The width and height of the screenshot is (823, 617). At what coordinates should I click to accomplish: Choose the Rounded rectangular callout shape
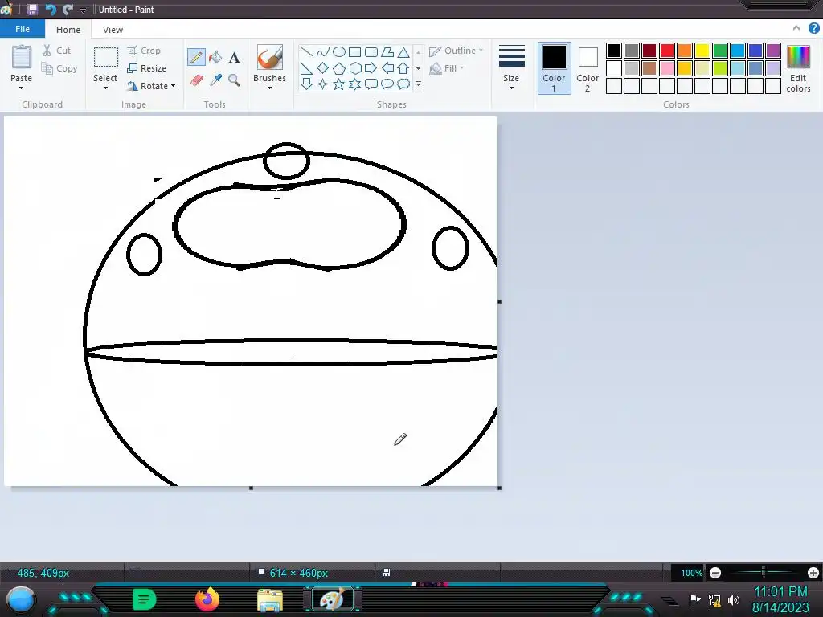[371, 84]
